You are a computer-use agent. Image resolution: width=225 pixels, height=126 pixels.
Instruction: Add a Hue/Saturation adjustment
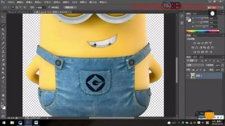pos(193,47)
